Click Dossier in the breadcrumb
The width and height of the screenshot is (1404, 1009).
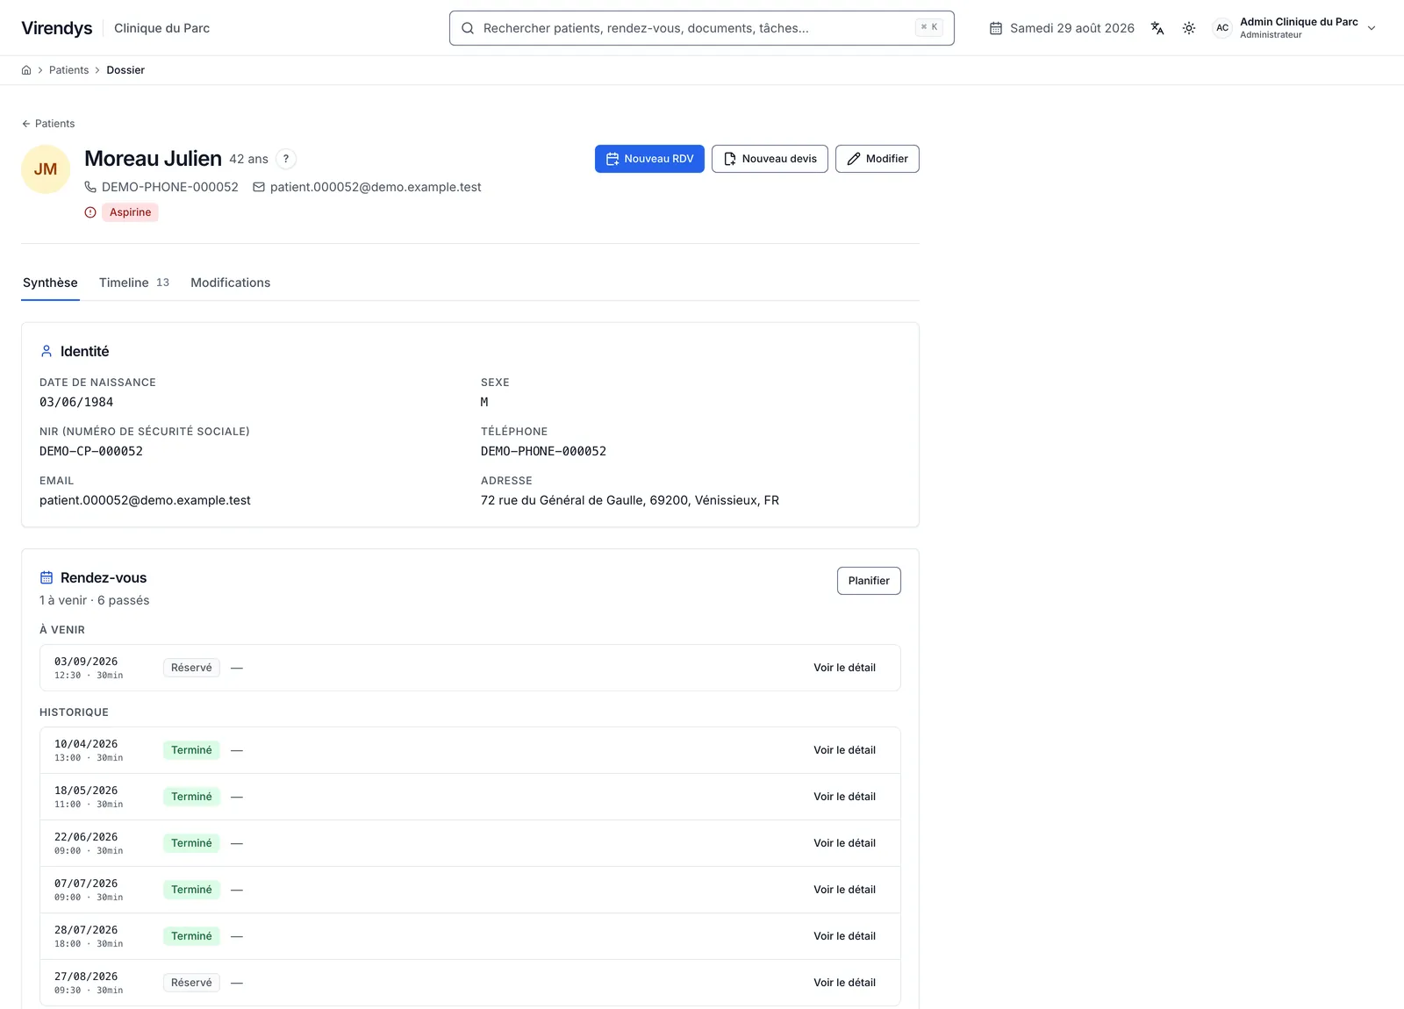[125, 70]
